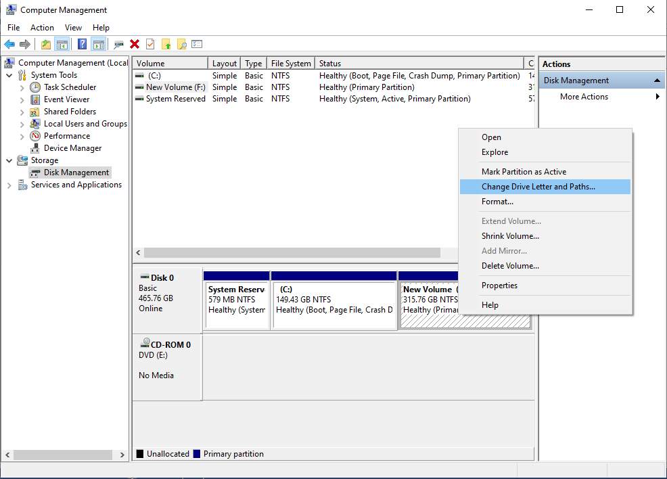The width and height of the screenshot is (667, 479).
Task: Click the folder with magnifier toolbar icon
Action: (182, 44)
